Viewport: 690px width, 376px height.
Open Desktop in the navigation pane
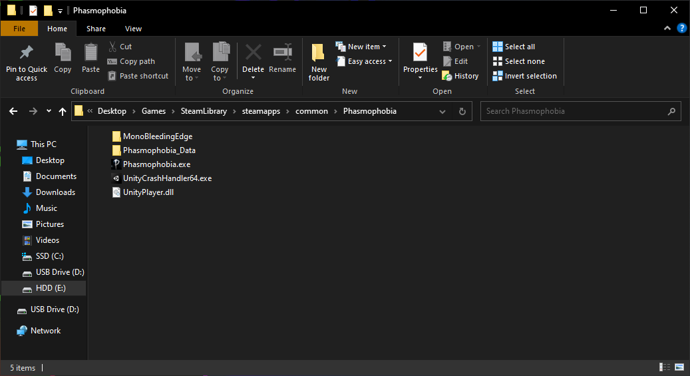(x=43, y=160)
